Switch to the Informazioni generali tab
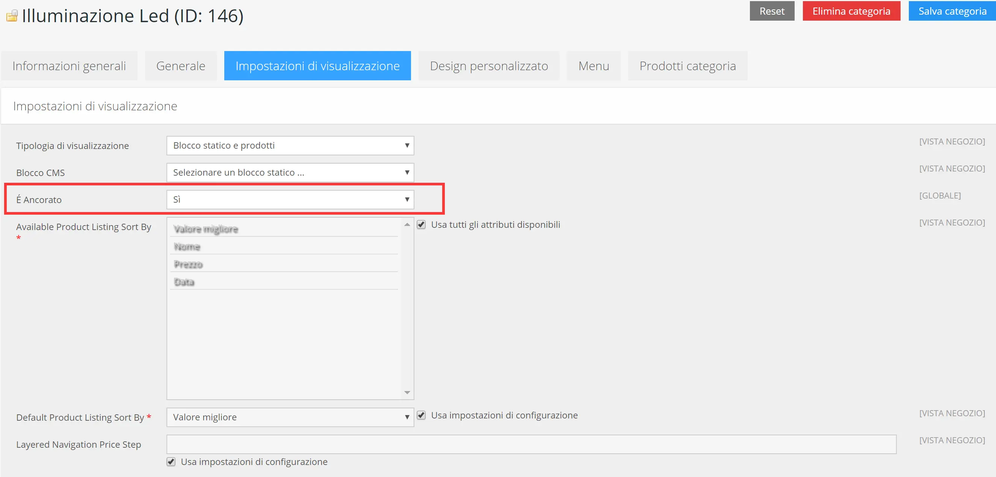 69,66
